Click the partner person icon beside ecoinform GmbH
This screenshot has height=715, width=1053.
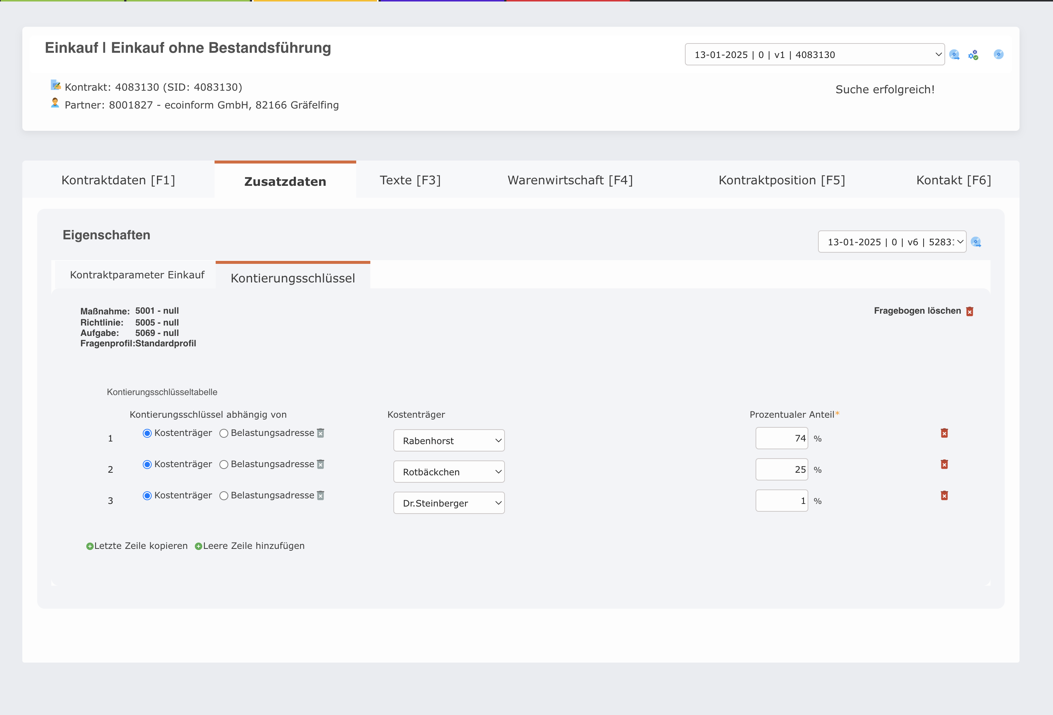click(55, 103)
